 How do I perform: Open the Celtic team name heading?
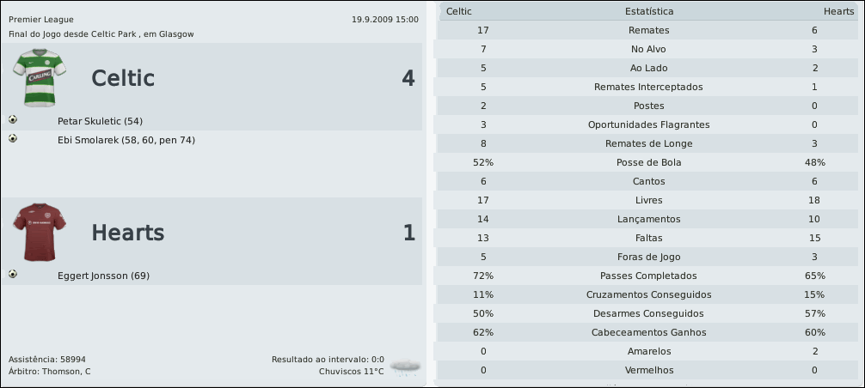click(123, 79)
